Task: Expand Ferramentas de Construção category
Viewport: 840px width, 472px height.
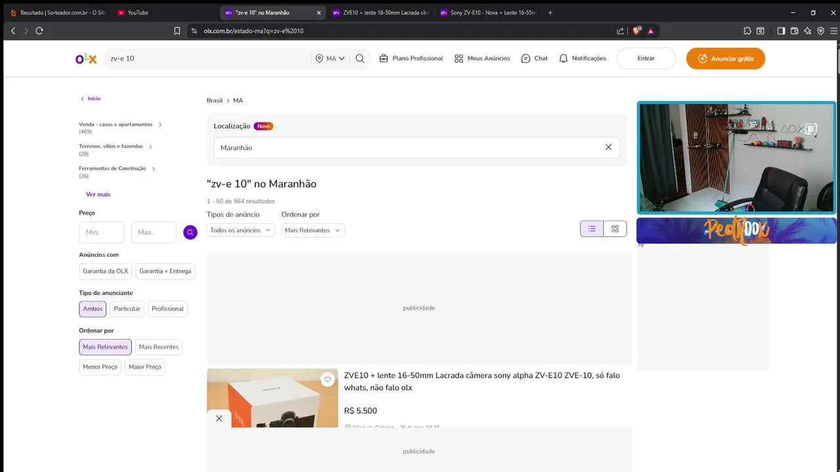Action: pyautogui.click(x=117, y=168)
